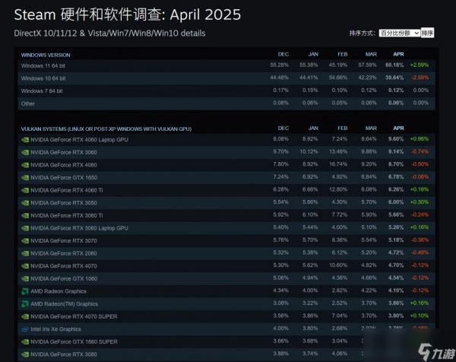Click NVIDIA logo beside RTX 4060 Laptop GPU
This screenshot has width=456, height=362.
tap(25, 140)
